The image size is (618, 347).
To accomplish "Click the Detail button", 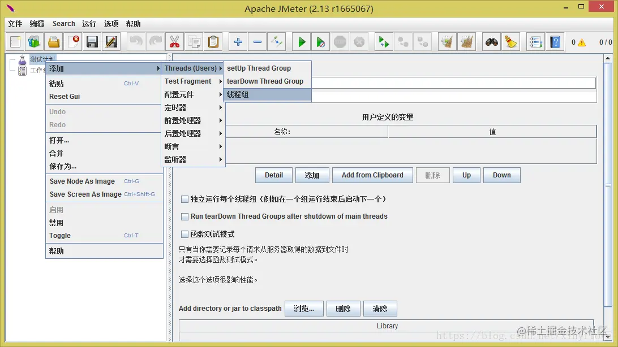I will point(274,175).
